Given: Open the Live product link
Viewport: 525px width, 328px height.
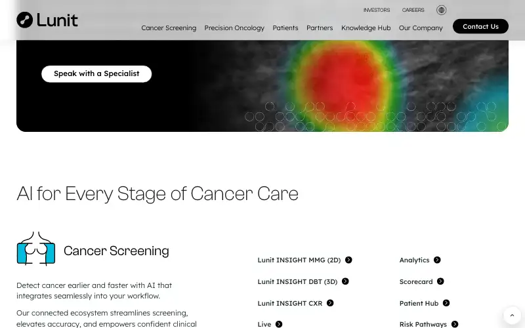Looking at the screenshot, I should point(264,324).
